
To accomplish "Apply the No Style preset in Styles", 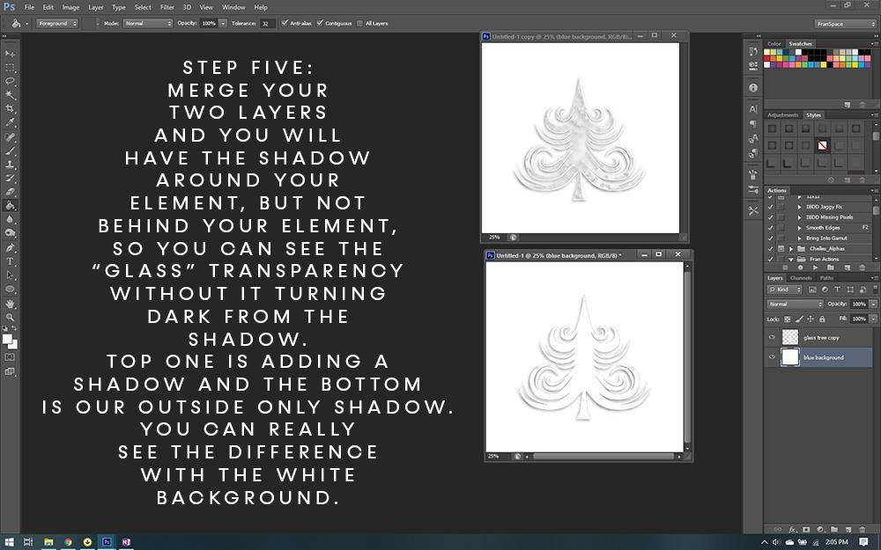I will 822,145.
